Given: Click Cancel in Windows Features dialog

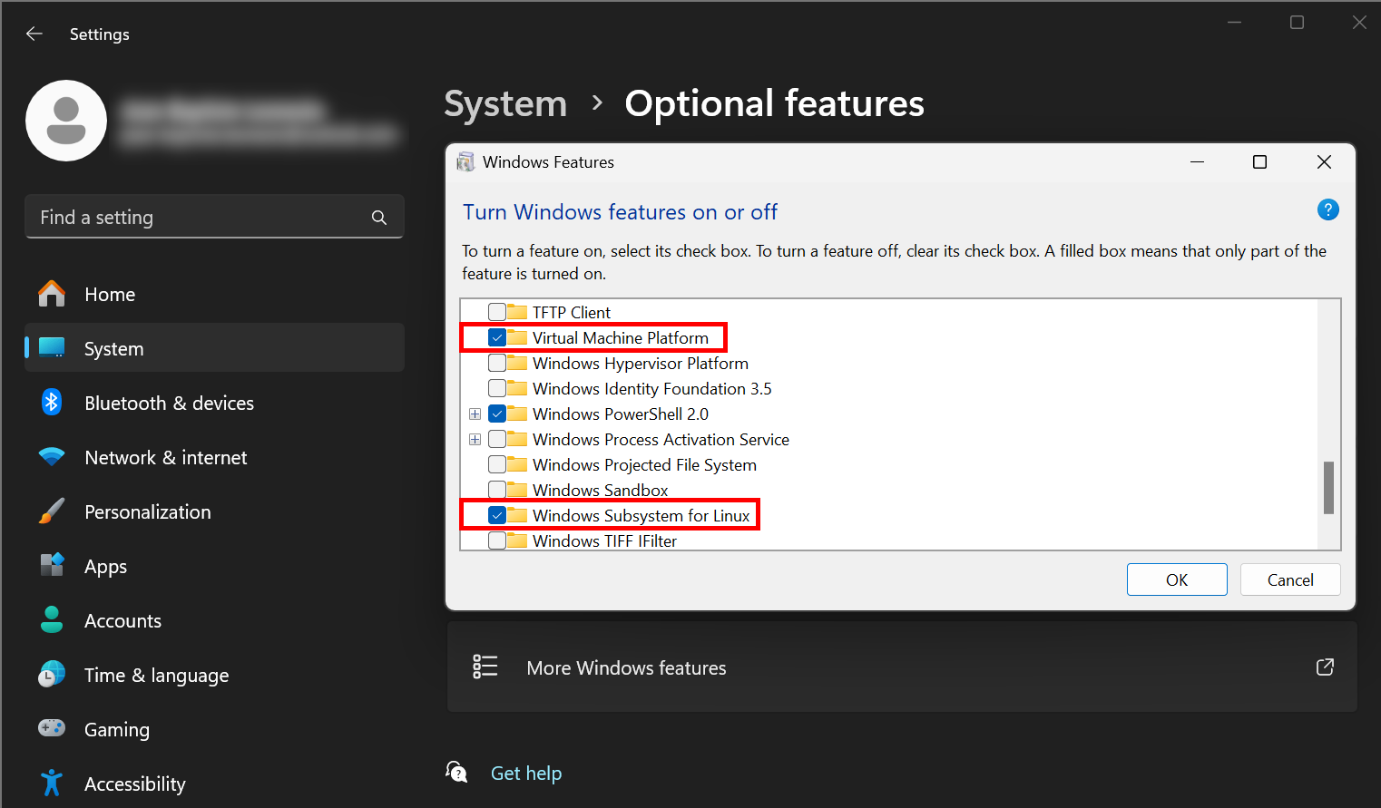Looking at the screenshot, I should (1290, 579).
